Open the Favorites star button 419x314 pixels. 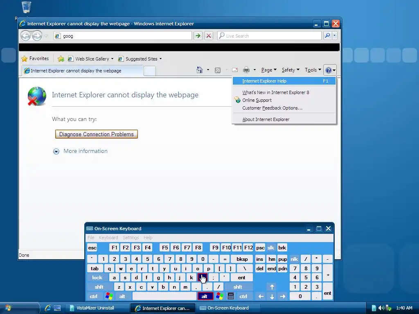click(x=35, y=58)
